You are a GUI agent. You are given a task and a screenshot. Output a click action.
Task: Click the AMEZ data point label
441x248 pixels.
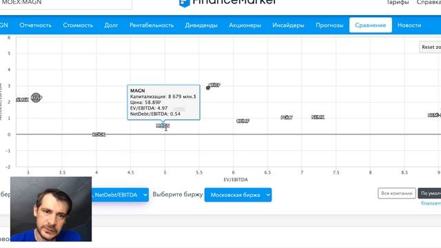tap(22, 100)
